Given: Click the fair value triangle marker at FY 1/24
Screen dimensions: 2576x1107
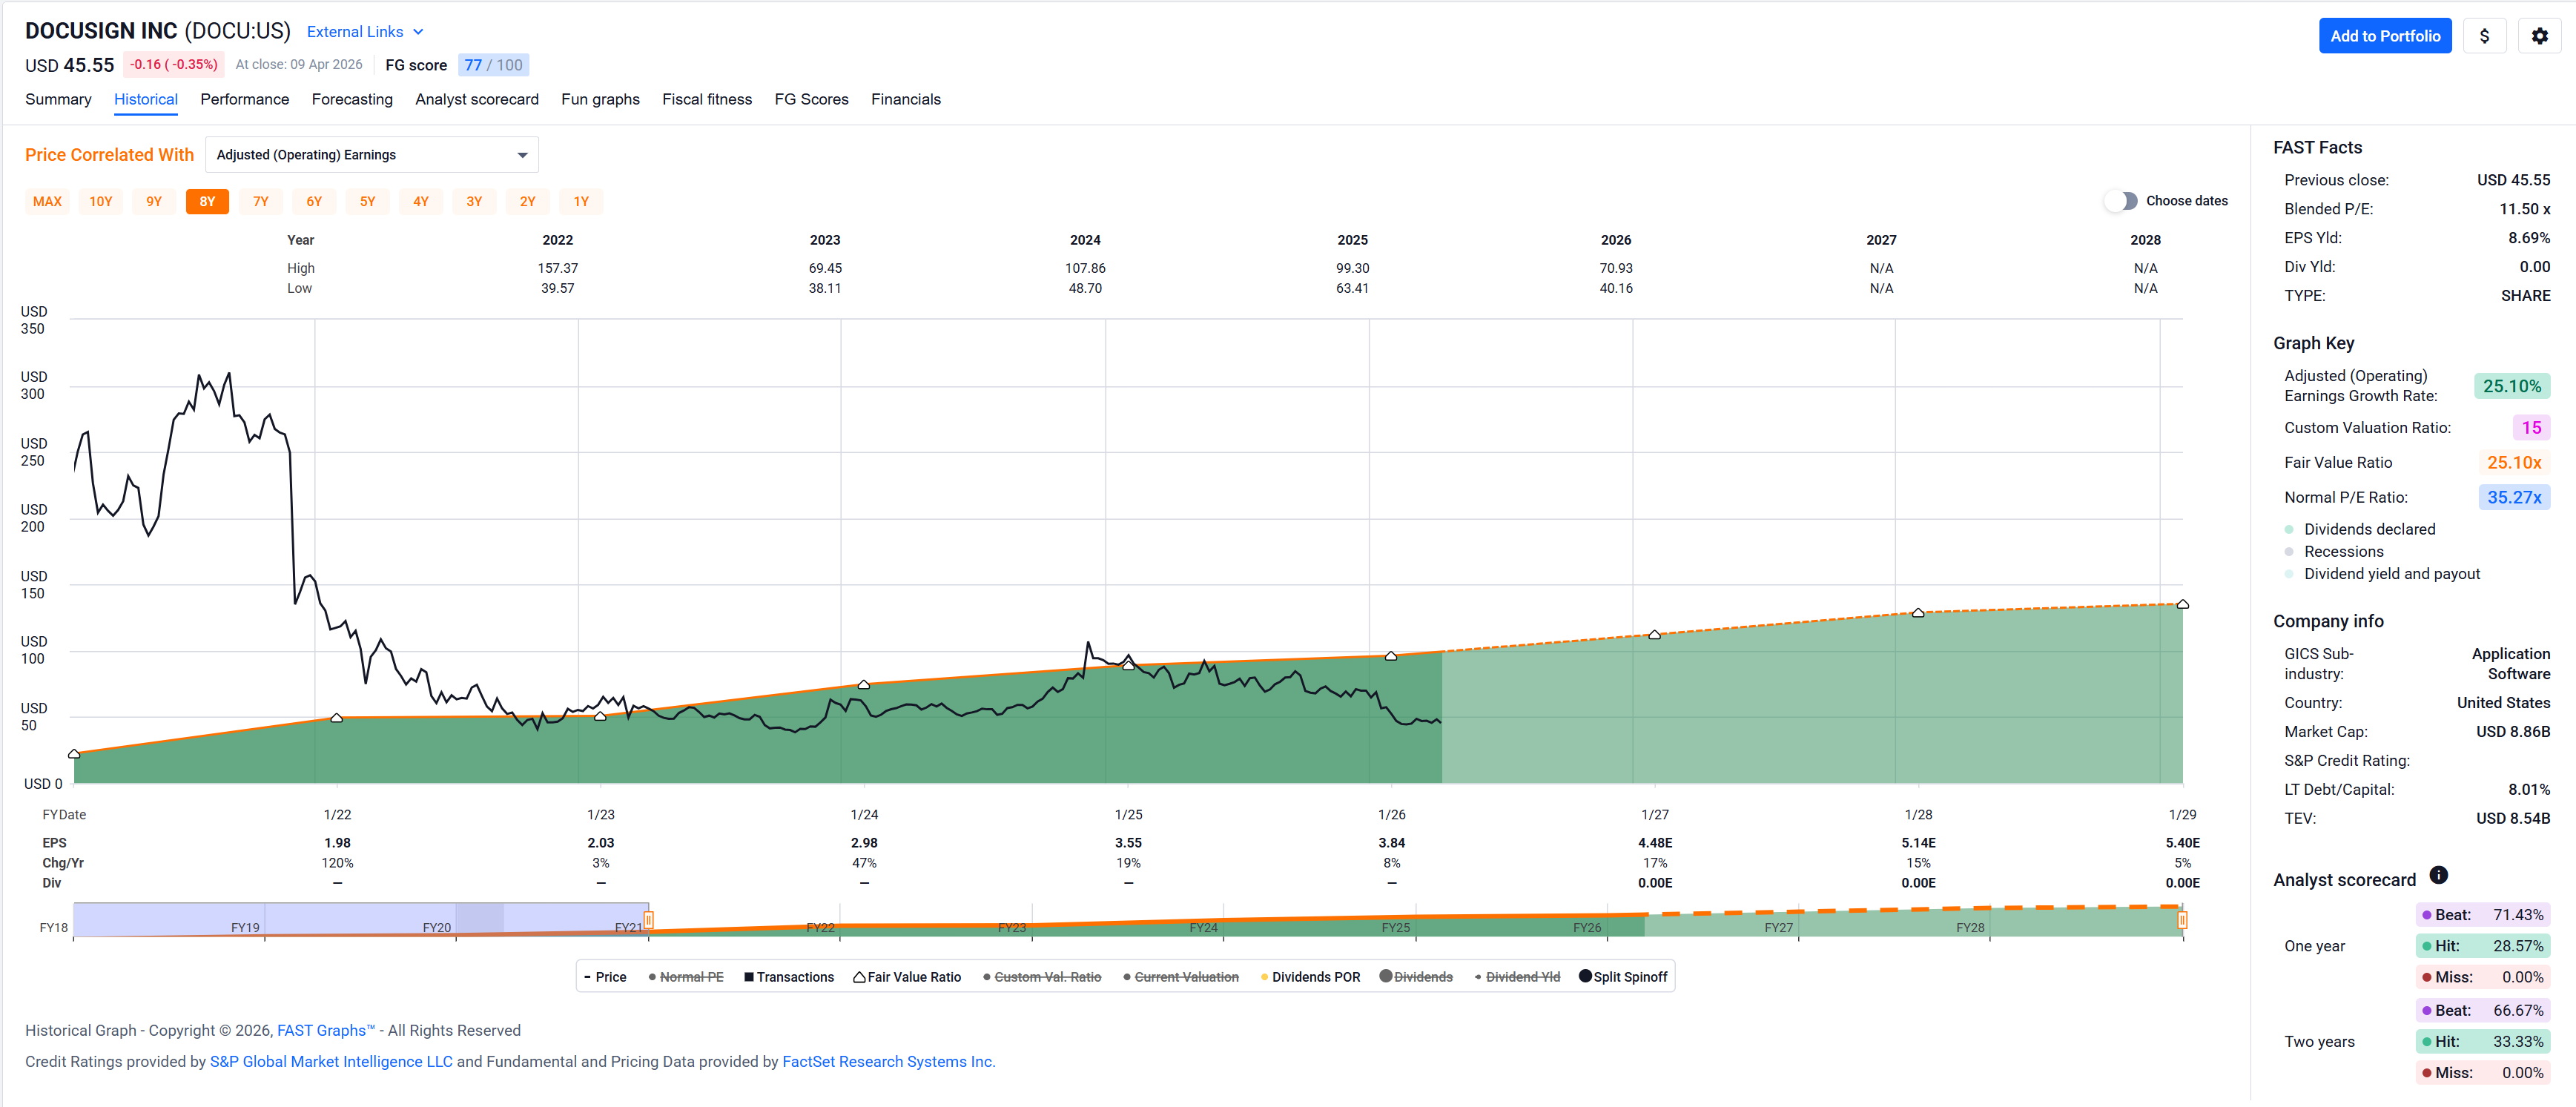Looking at the screenshot, I should (x=864, y=685).
